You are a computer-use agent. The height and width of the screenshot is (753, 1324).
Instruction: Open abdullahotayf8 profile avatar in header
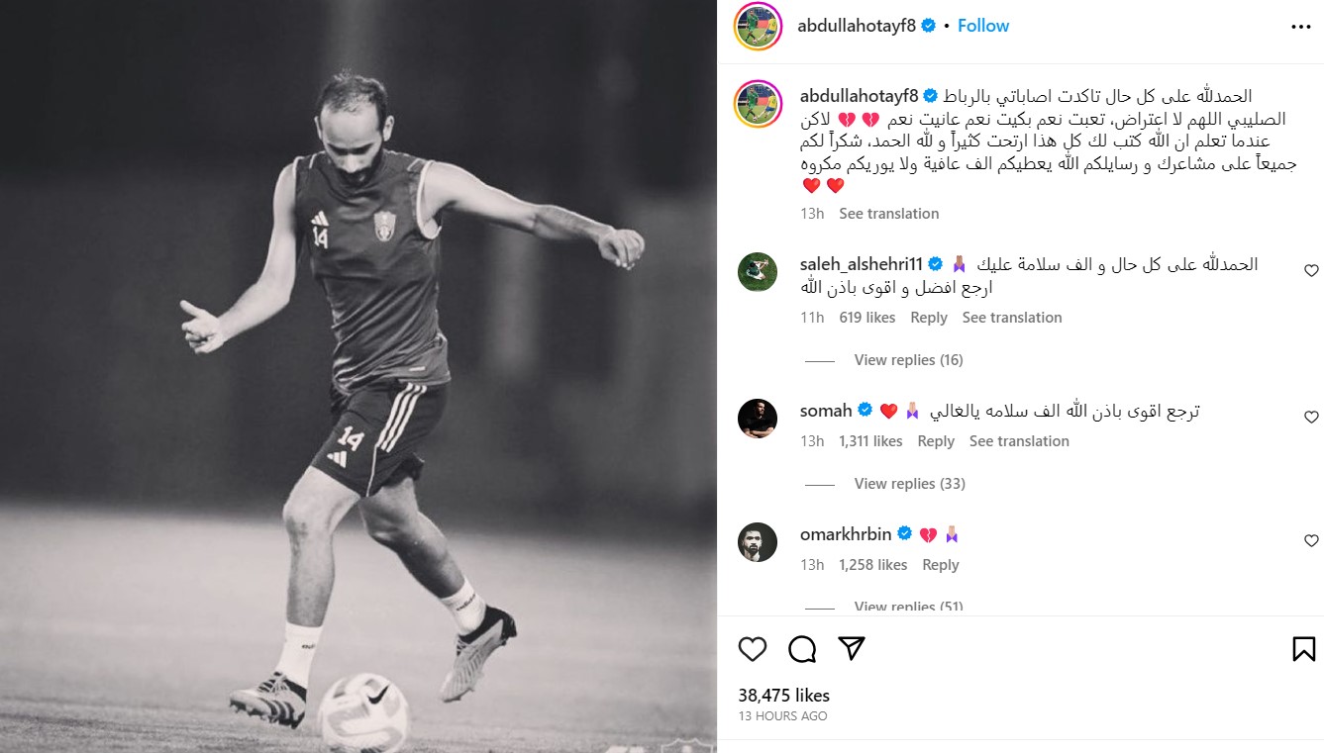coord(759,27)
